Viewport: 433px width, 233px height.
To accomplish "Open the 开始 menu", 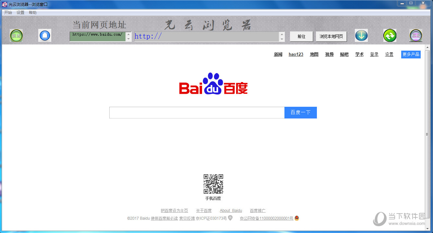I will (8, 13).
